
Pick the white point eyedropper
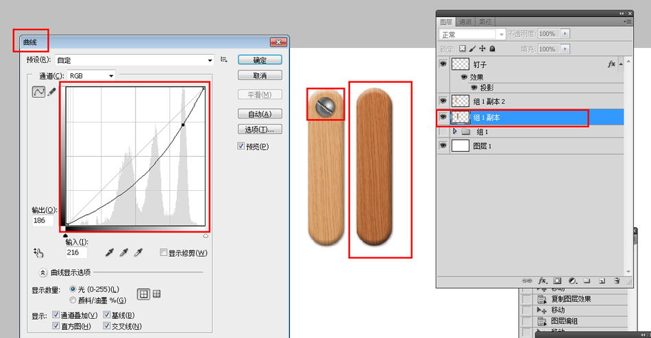[x=138, y=252]
